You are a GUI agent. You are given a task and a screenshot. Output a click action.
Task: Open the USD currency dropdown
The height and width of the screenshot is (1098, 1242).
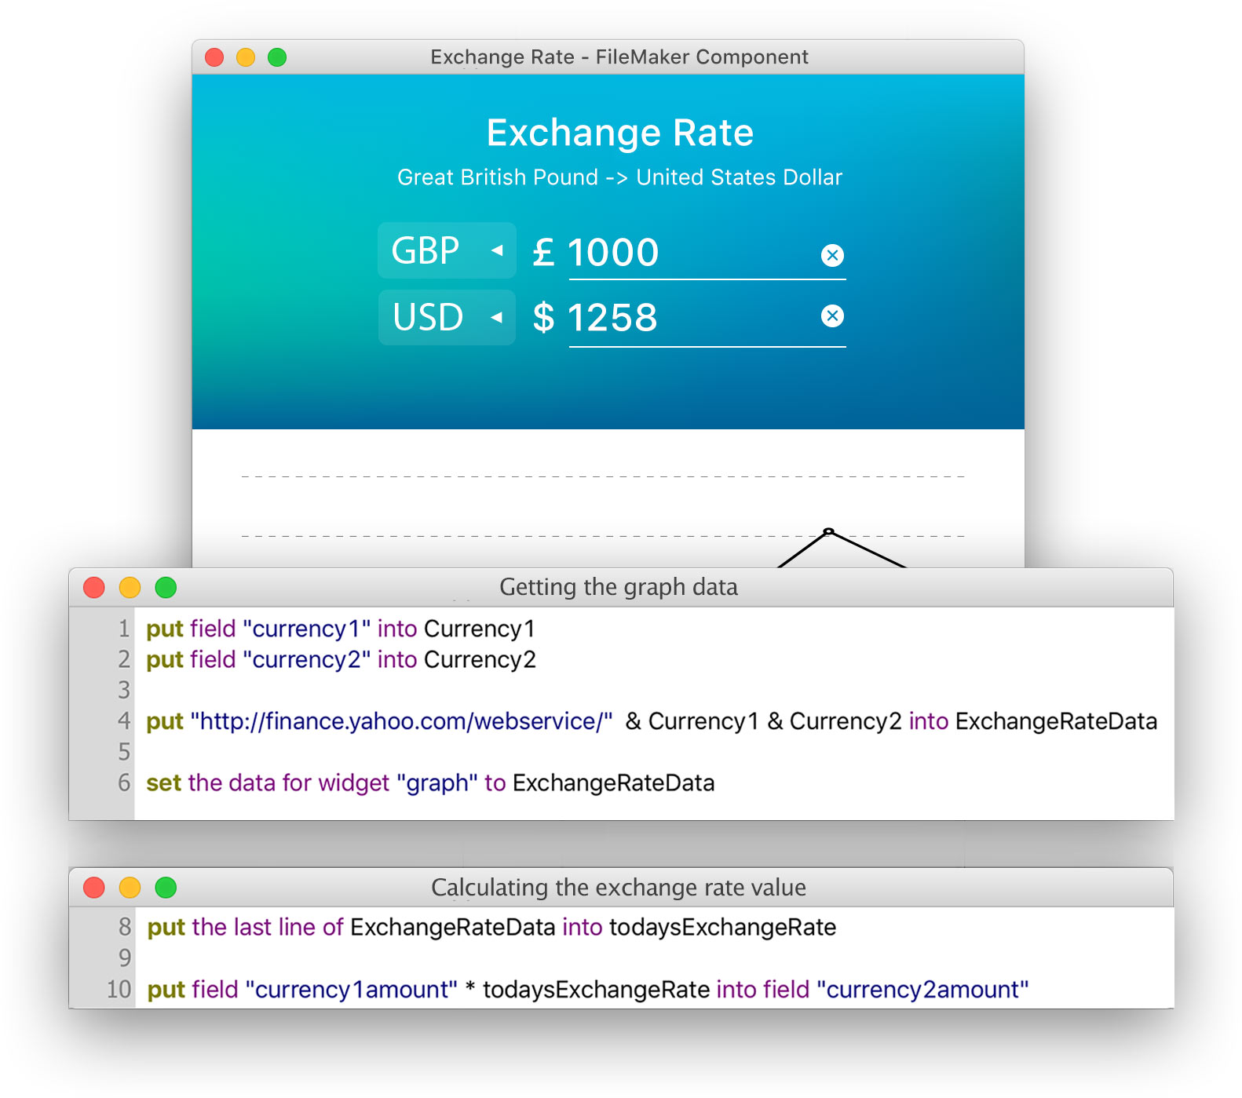click(447, 317)
